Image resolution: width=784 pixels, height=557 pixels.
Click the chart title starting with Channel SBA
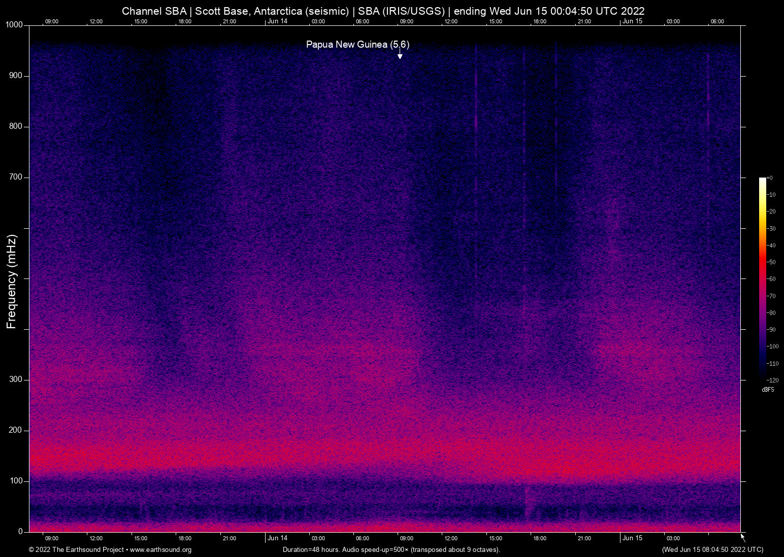[383, 11]
